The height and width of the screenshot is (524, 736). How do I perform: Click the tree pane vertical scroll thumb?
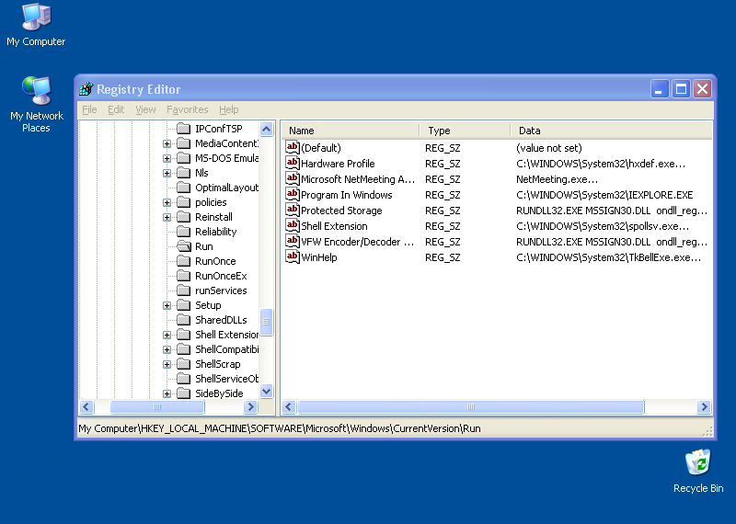pos(266,322)
